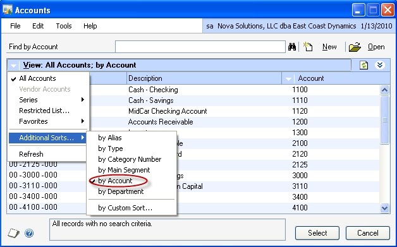Sort by Category Number
Viewport: 397px width, 247px height.
tap(130, 159)
